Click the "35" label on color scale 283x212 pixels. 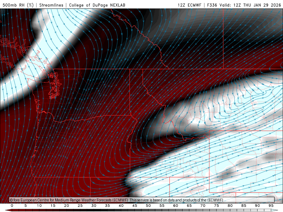pyautogui.click(x=108, y=206)
